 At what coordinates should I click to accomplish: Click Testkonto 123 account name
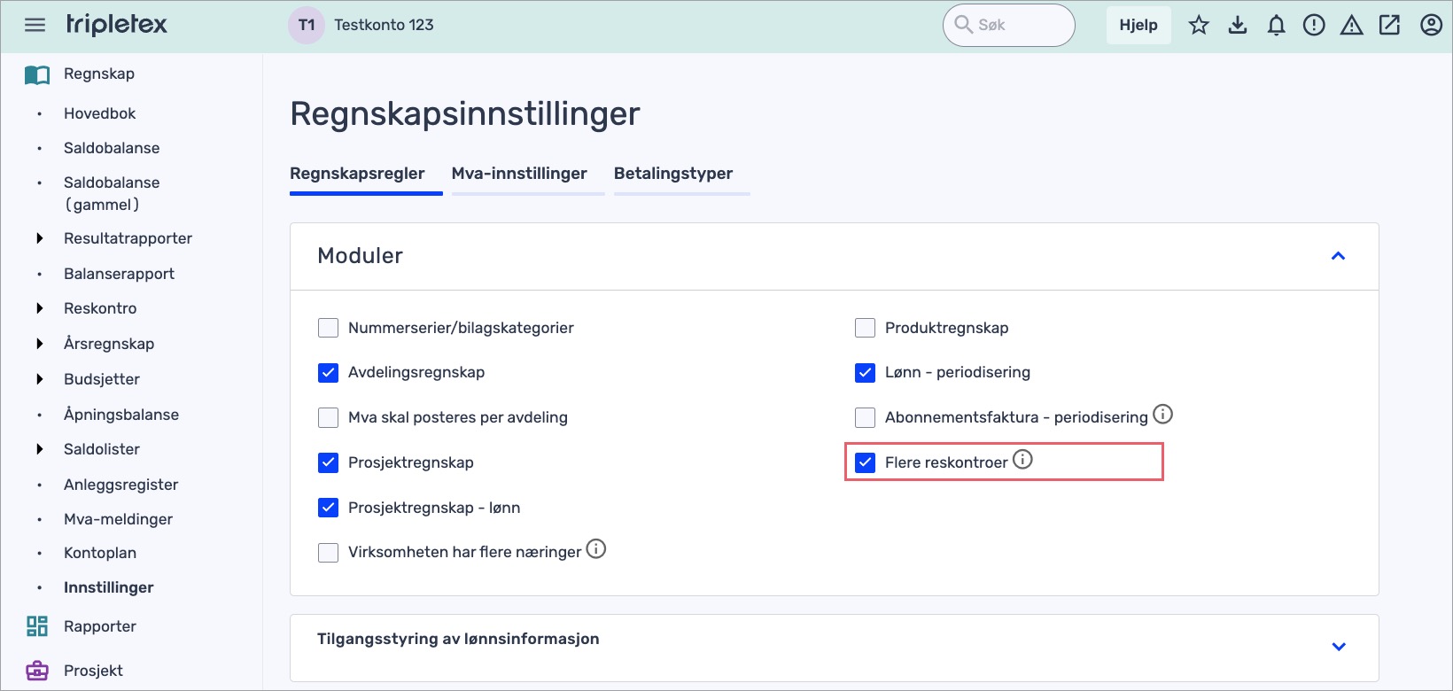384,25
